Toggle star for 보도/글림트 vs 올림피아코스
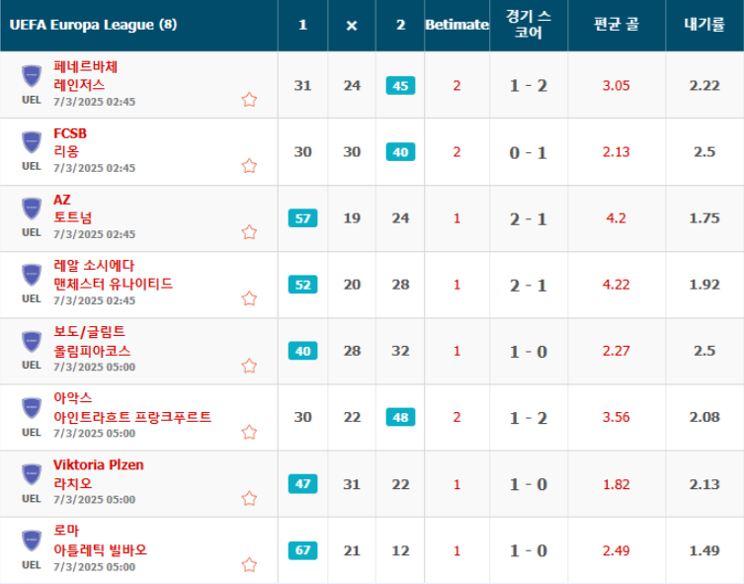This screenshot has height=584, width=744. pyautogui.click(x=249, y=366)
